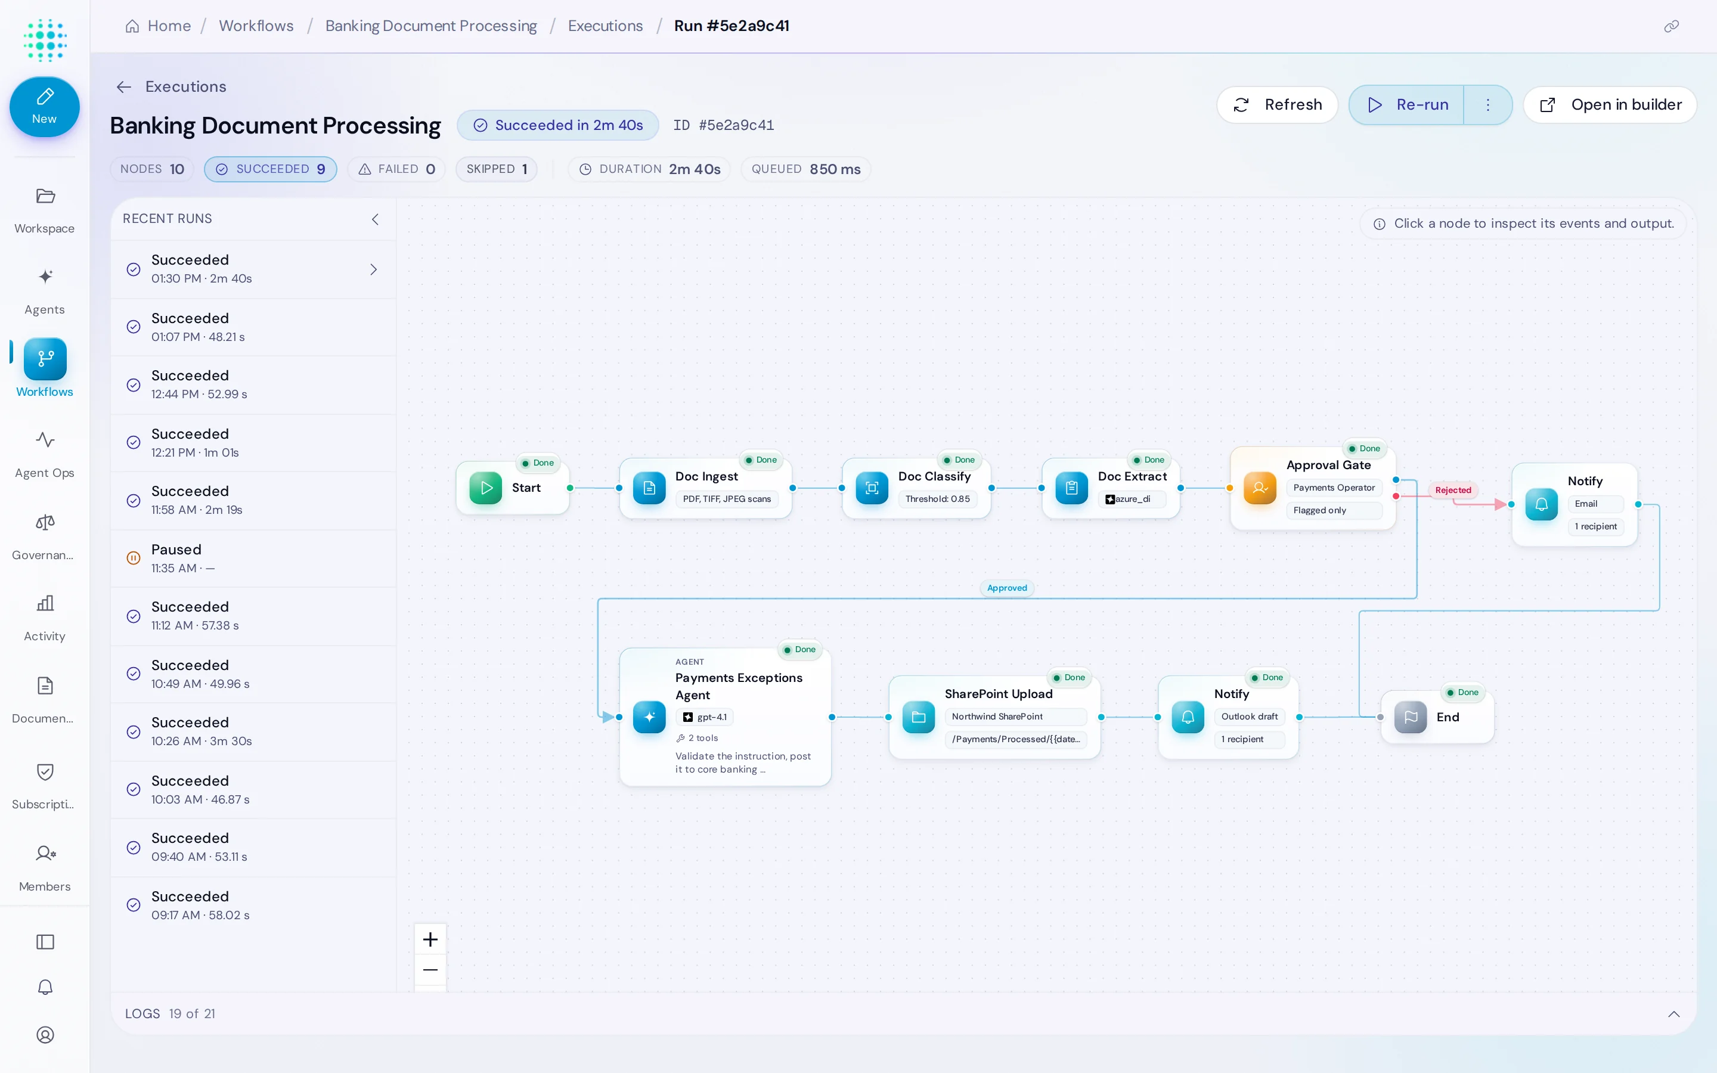Select the Workflows branch icon
1717x1073 pixels.
coord(45,359)
